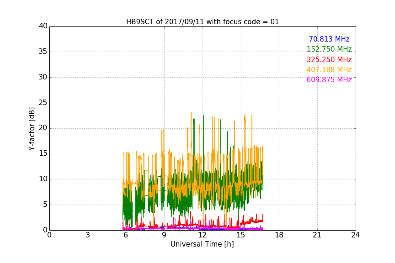Click the x-axis tick label 15
This screenshot has width=395, height=263.
coord(241,235)
